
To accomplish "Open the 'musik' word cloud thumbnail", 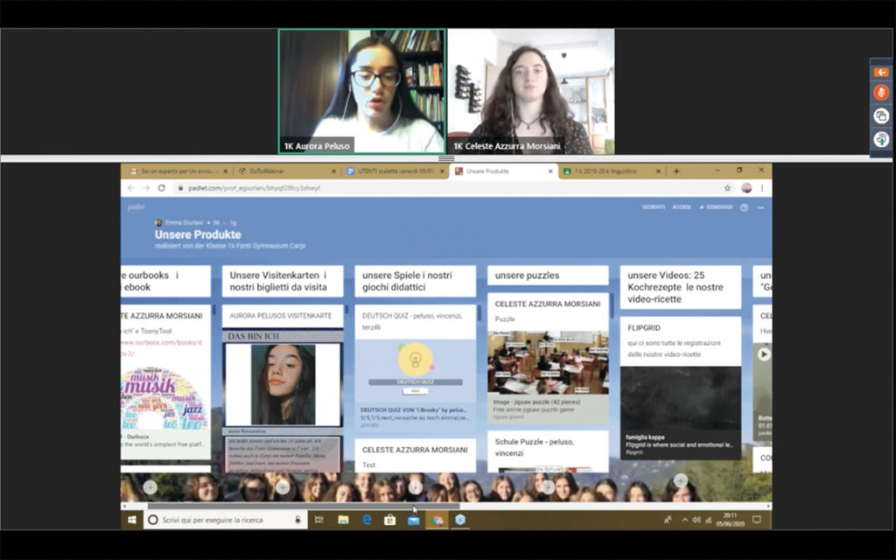I will tap(164, 399).
